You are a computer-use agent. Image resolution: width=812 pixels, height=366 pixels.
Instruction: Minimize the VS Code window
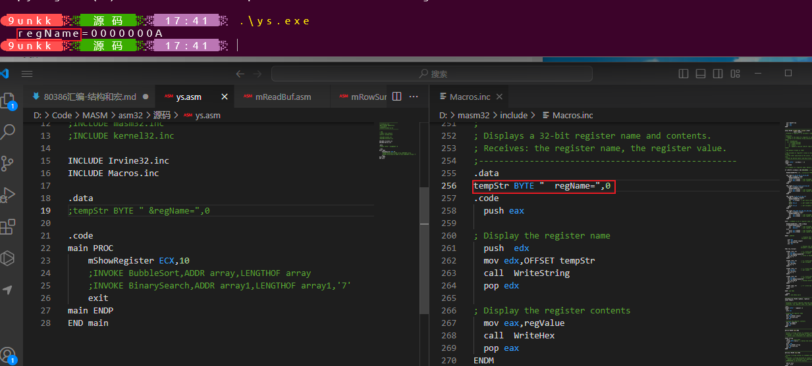click(758, 74)
